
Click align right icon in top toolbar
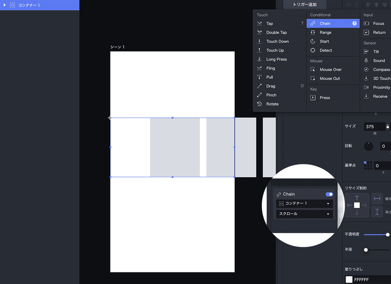384,4
